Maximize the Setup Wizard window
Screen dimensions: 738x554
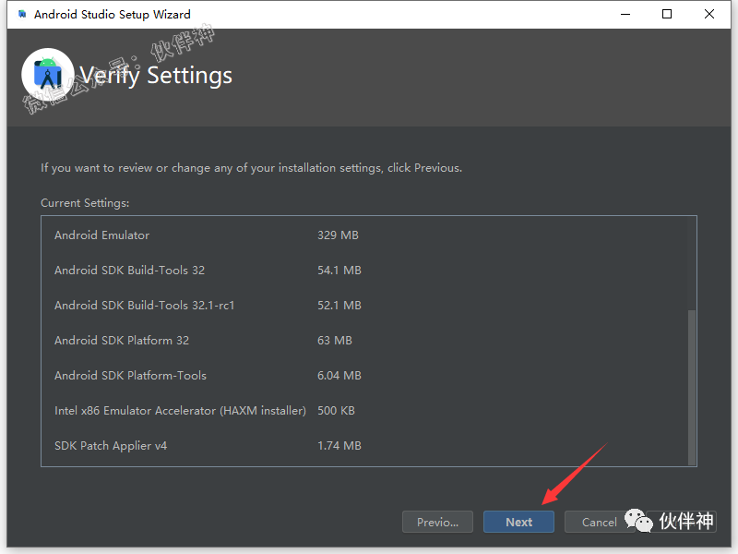point(666,14)
